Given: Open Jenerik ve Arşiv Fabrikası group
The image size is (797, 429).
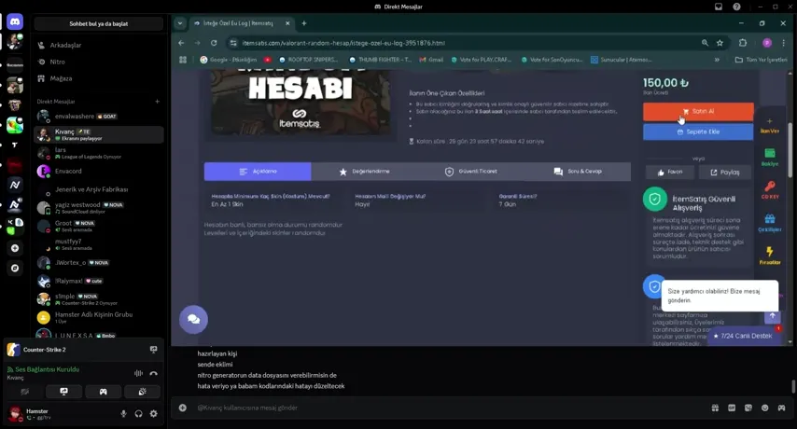Looking at the screenshot, I should click(99, 189).
